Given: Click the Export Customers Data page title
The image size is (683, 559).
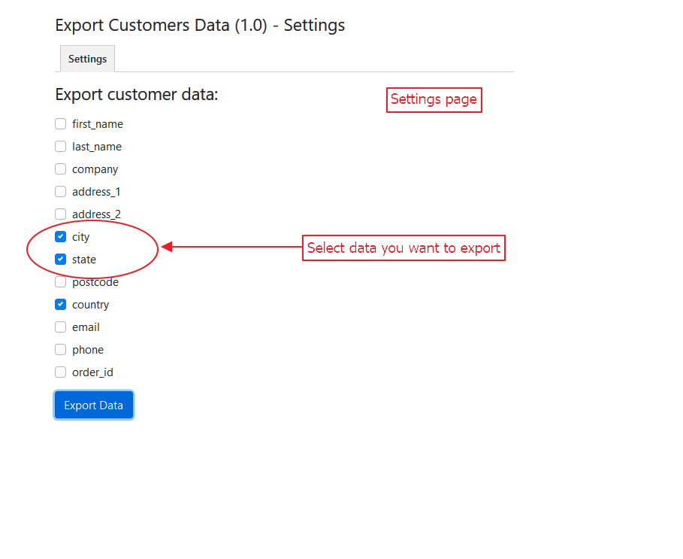Looking at the screenshot, I should 200,25.
